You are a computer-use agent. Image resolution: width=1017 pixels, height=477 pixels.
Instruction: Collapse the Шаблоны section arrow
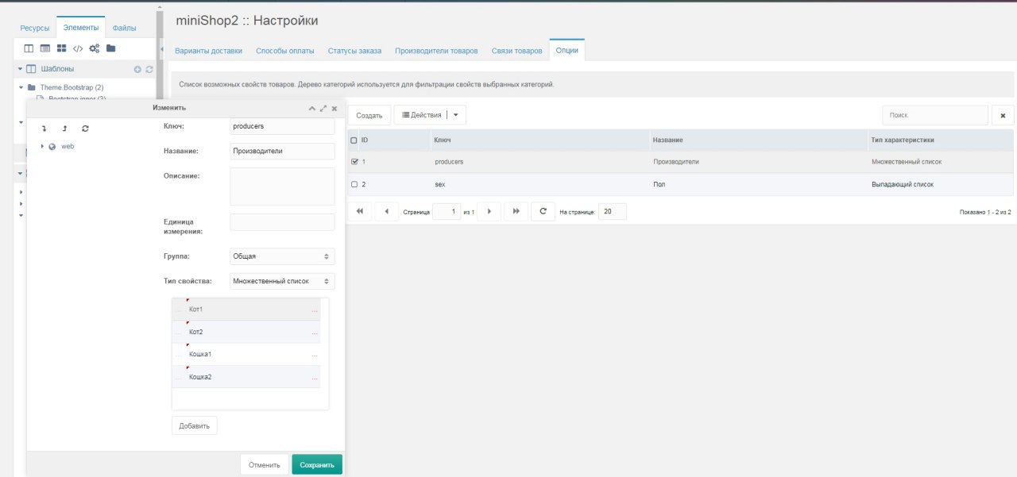[x=21, y=70]
